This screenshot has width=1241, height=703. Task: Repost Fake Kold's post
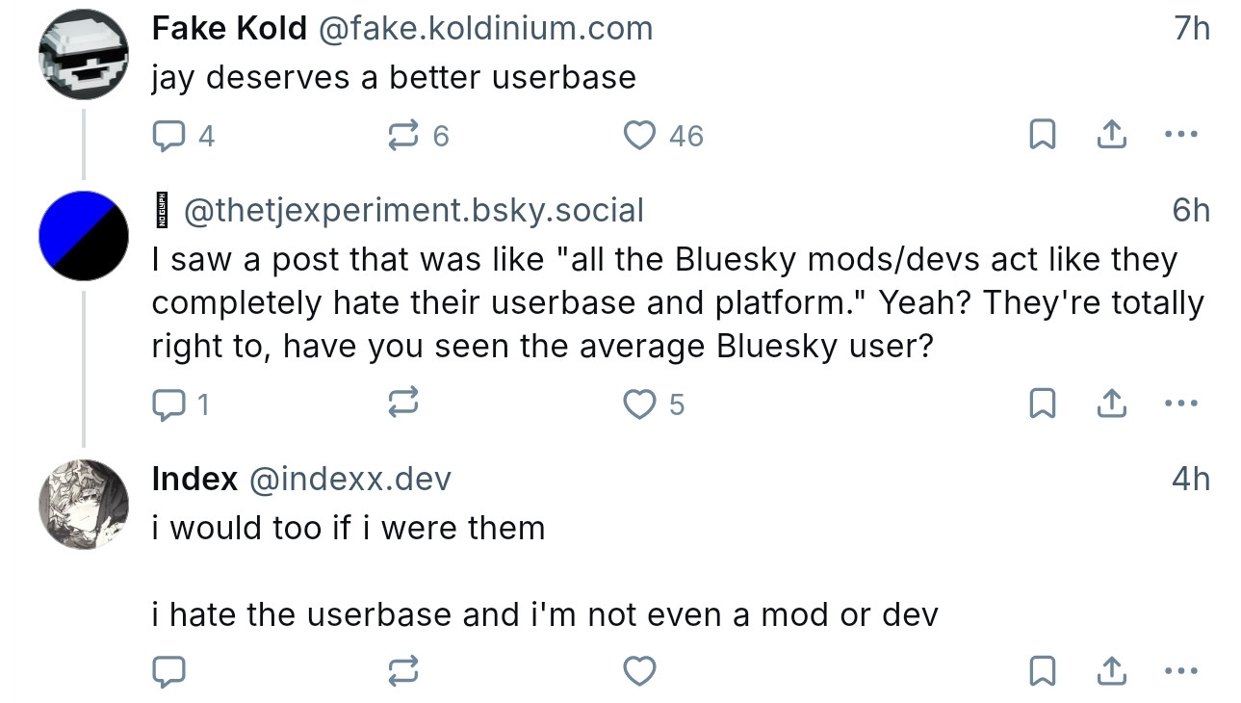pos(402,136)
